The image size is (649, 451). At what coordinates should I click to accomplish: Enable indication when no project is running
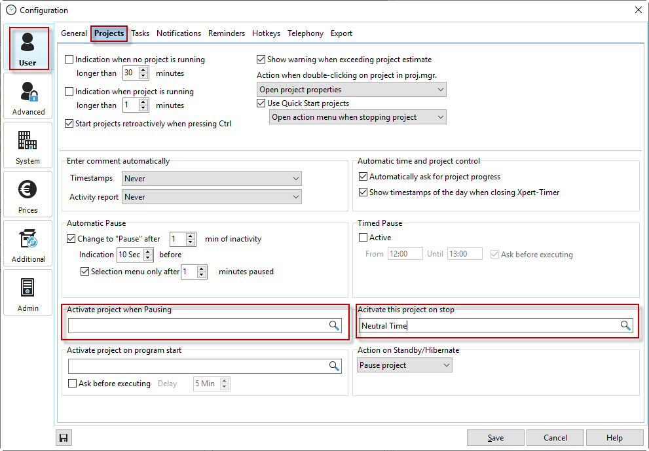[69, 60]
